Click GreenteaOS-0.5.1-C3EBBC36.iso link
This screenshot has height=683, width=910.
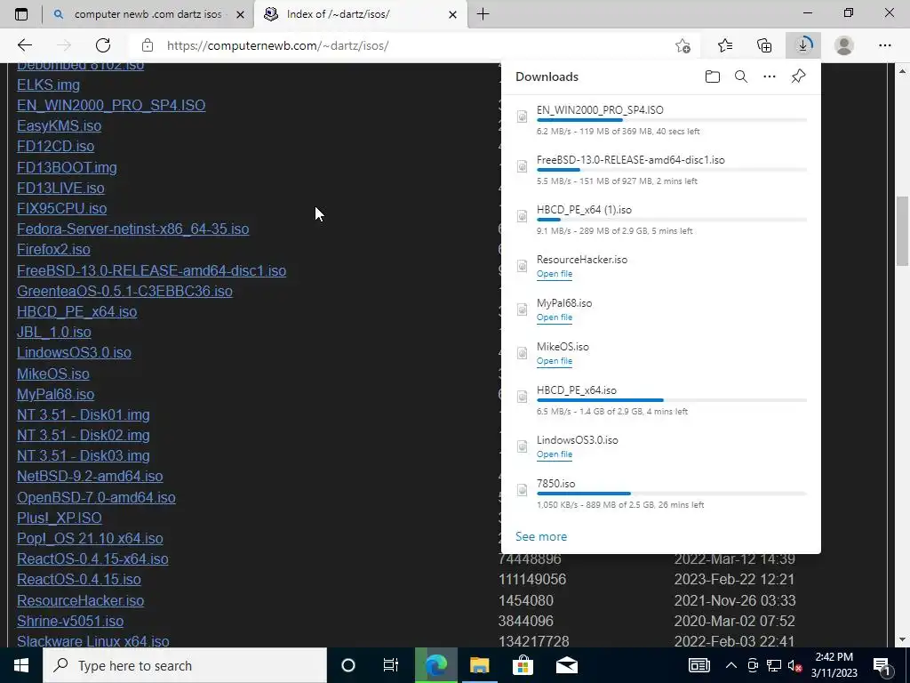click(x=124, y=291)
